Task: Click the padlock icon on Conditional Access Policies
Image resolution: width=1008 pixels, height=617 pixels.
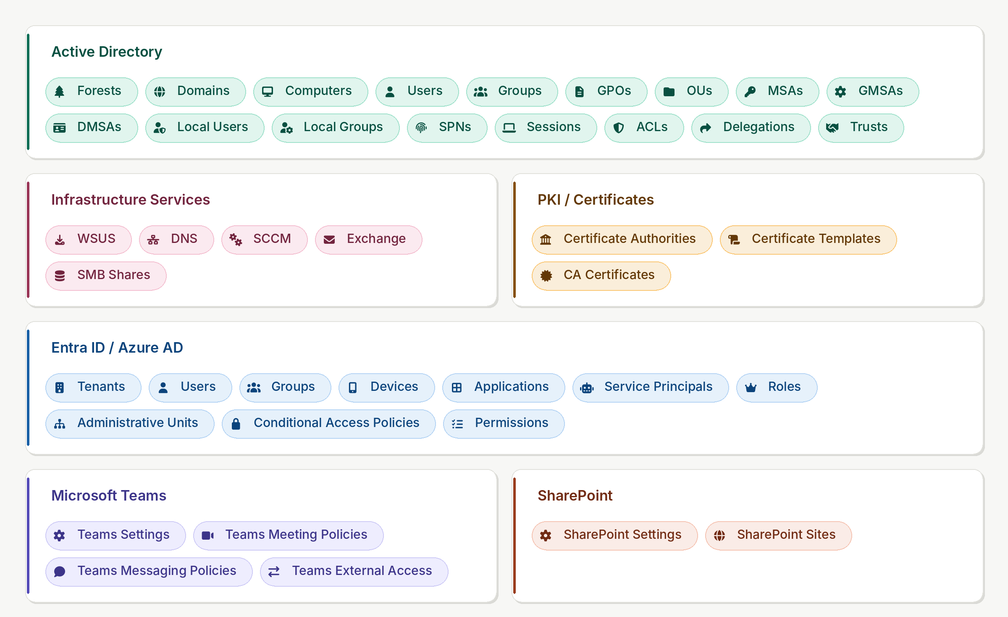Action: tap(236, 423)
